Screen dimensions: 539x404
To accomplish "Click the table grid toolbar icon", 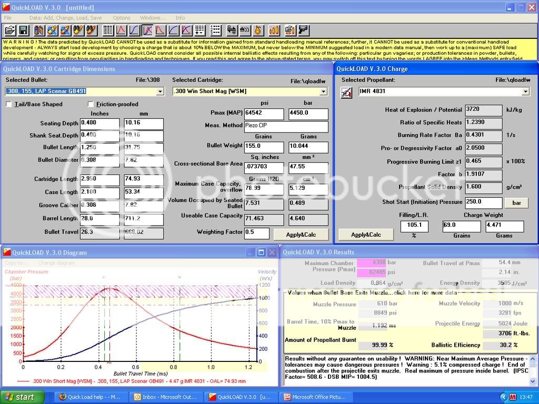I will pos(108,30).
